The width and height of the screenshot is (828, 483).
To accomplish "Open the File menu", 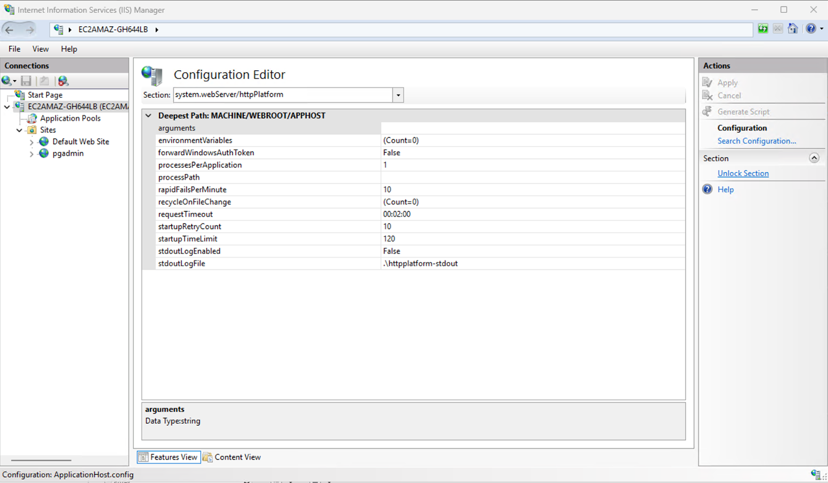I will pyautogui.click(x=14, y=49).
